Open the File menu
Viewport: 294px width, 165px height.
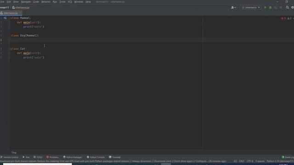tap(2, 2)
